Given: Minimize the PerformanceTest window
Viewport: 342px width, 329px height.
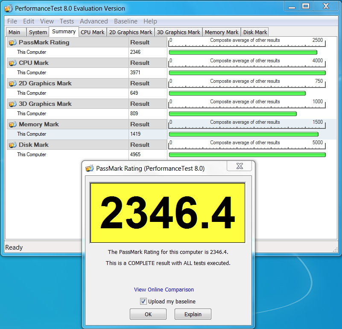Looking at the screenshot, I should click(292, 6).
